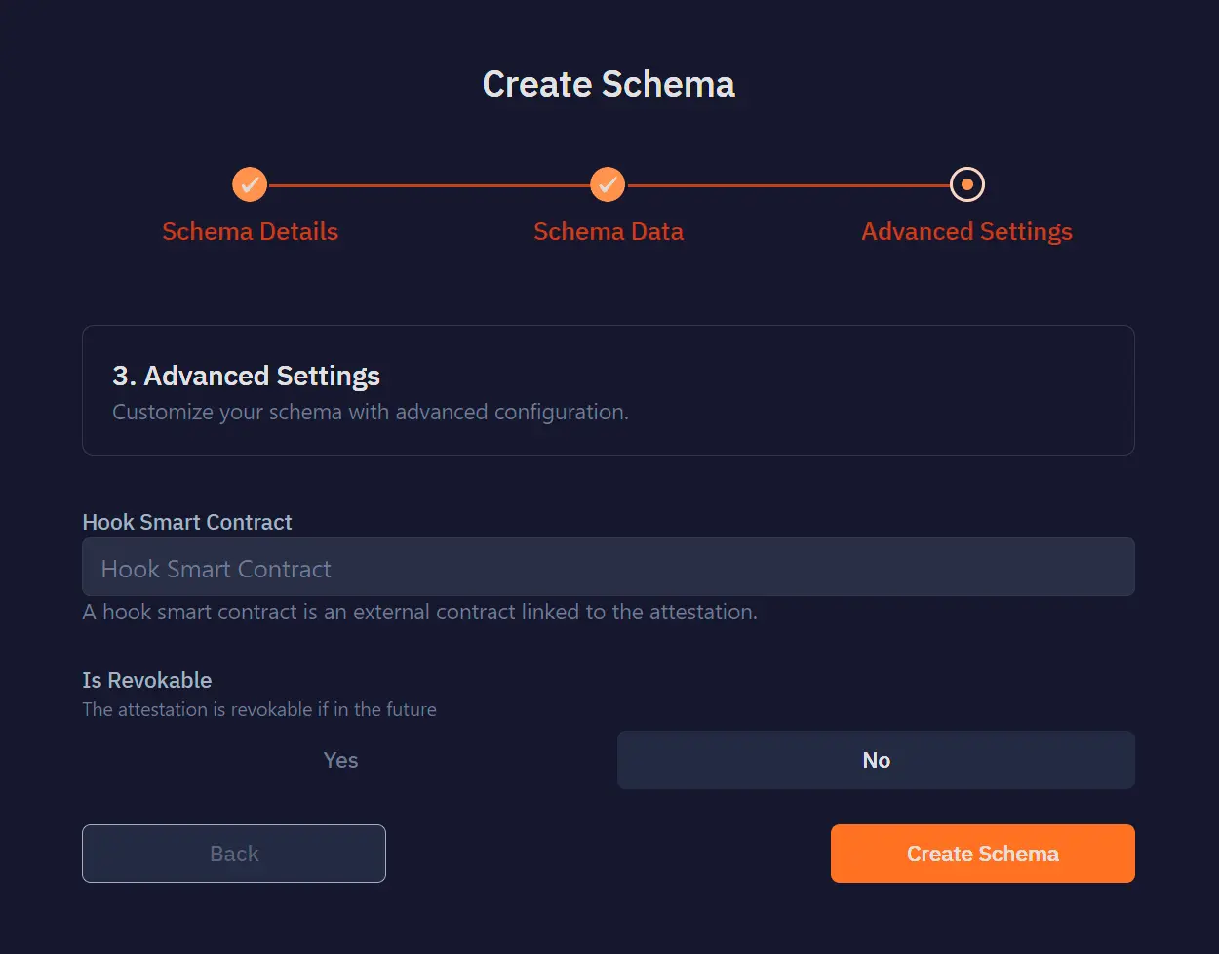This screenshot has height=954, width=1219.
Task: Click the orange Create Schema button
Action: pyautogui.click(x=982, y=855)
